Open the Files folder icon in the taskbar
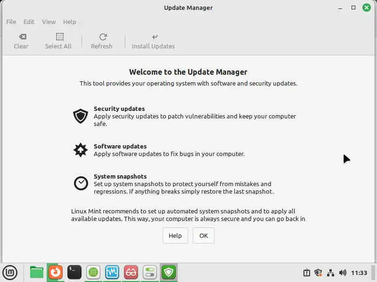377x282 pixels. pyautogui.click(x=37, y=273)
